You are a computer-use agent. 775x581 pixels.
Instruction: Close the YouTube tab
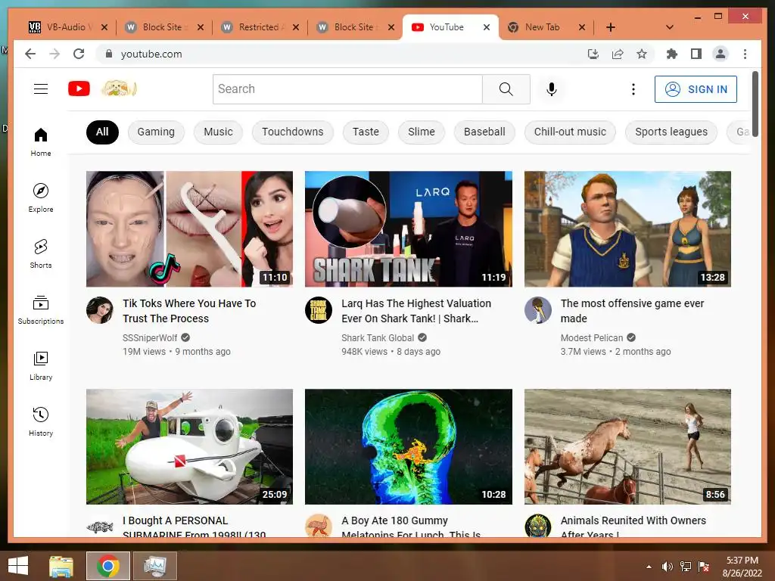[487, 27]
